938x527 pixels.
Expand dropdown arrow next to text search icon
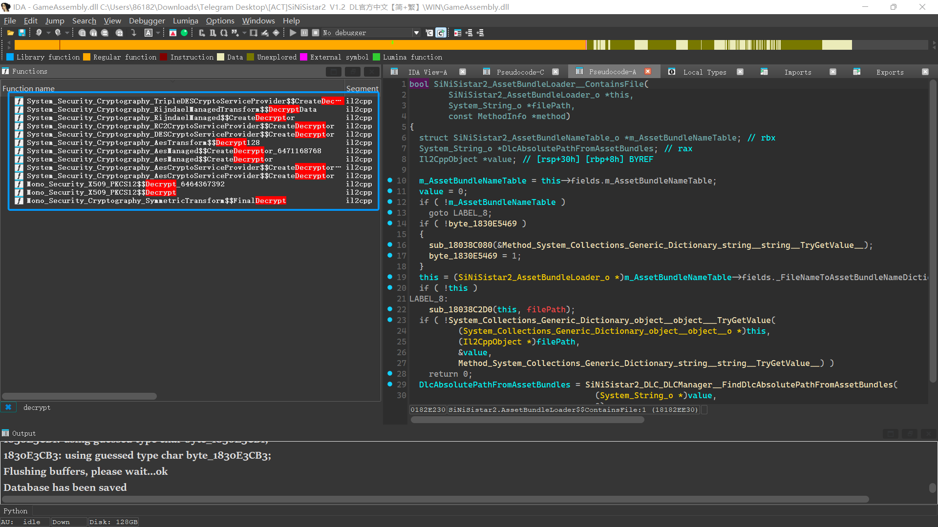158,33
